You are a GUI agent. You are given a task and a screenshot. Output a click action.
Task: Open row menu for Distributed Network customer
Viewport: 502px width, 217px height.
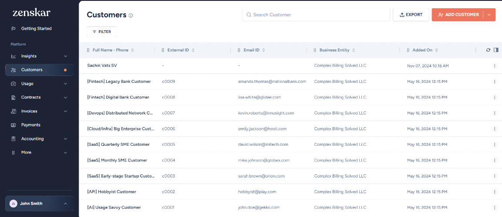[x=495, y=113]
